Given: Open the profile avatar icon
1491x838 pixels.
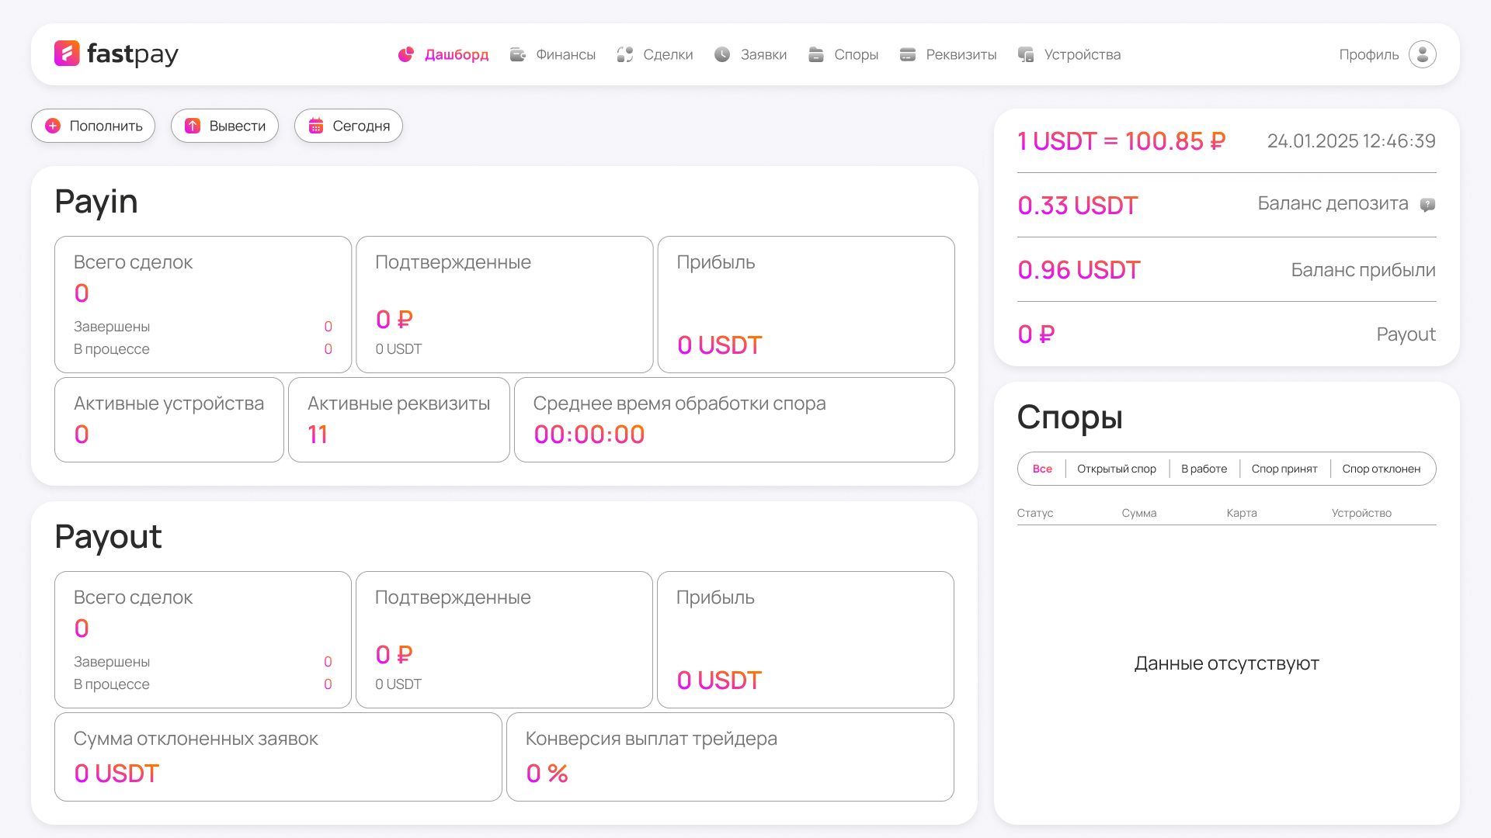Looking at the screenshot, I should 1422,54.
